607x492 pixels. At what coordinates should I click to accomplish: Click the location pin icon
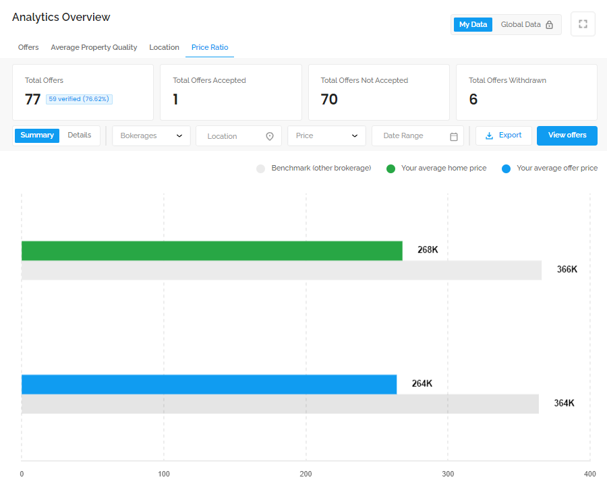point(270,136)
